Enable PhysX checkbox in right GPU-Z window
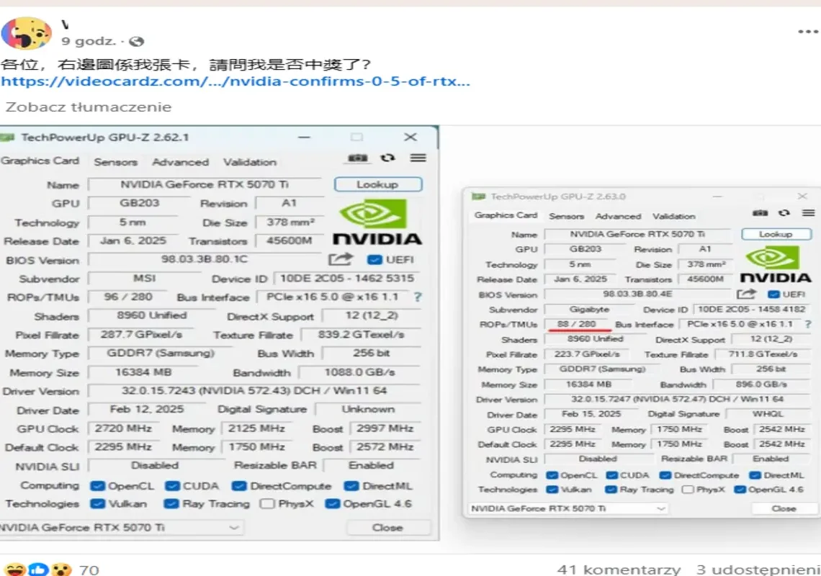 [x=688, y=490]
